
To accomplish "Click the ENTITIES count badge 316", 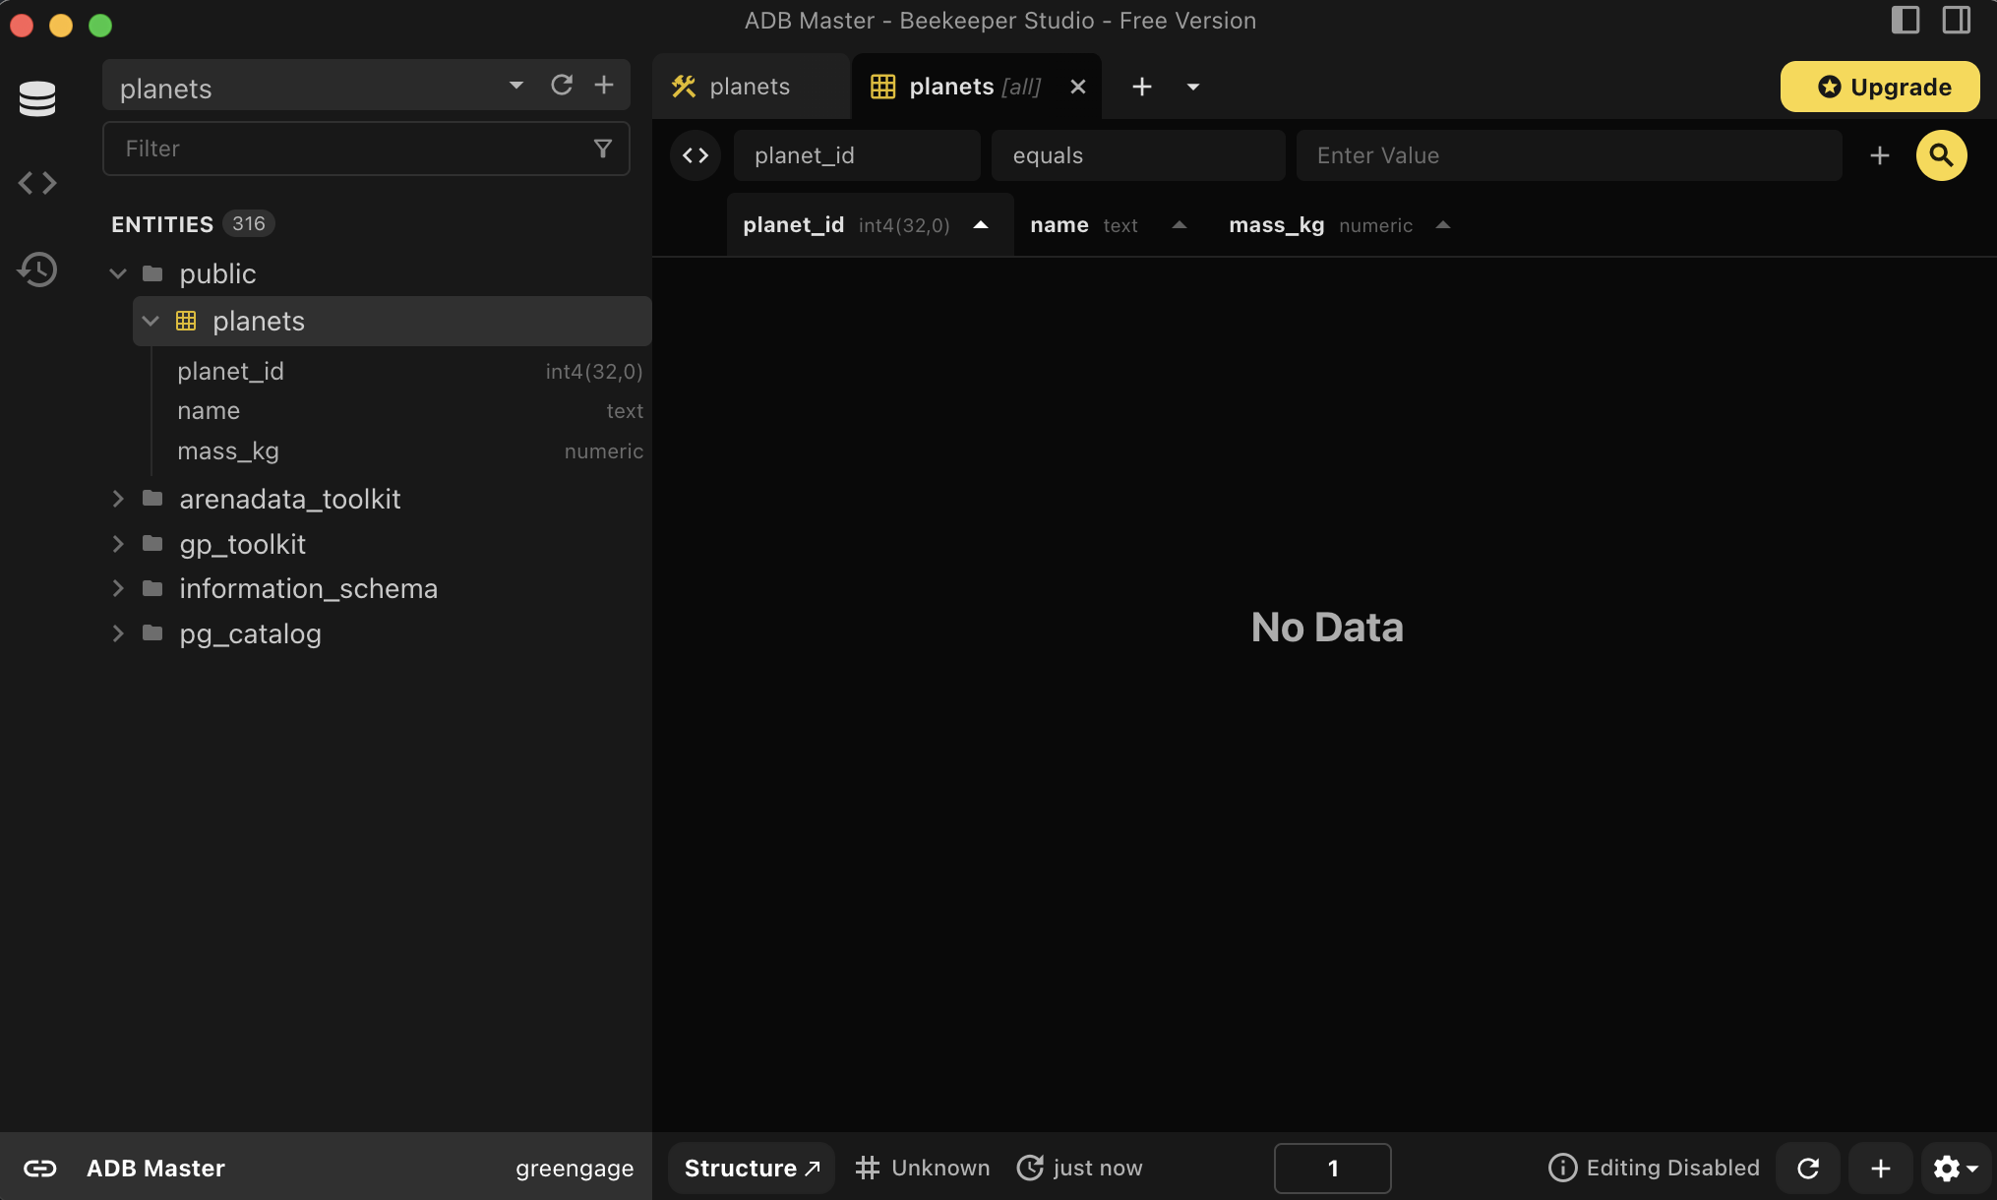I will click(249, 223).
